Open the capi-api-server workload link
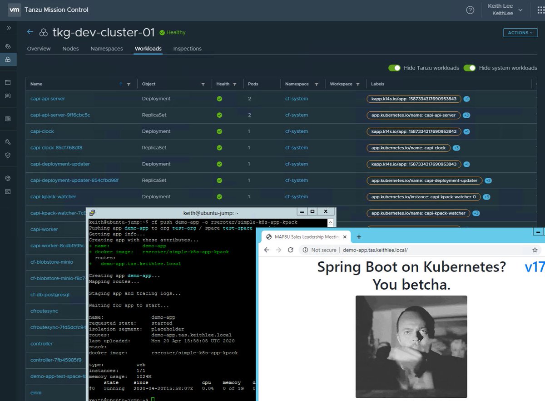 tap(48, 99)
